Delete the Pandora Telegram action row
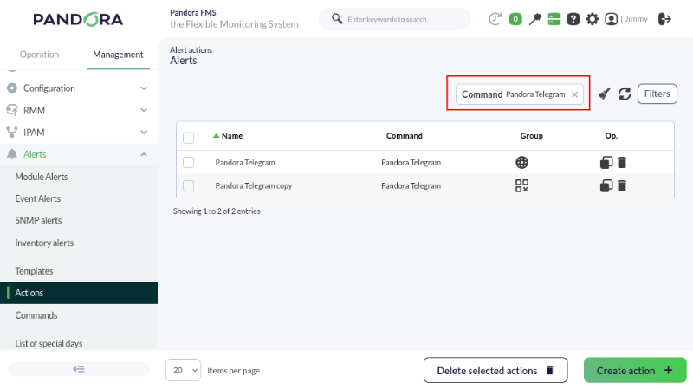Screen dimensions: 693x389 (x=622, y=163)
